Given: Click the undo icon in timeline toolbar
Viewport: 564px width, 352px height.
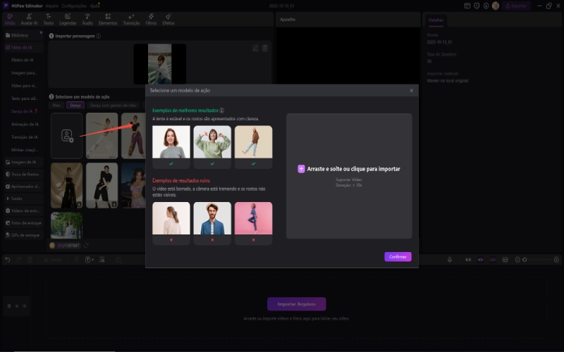Looking at the screenshot, I should [x=8, y=259].
